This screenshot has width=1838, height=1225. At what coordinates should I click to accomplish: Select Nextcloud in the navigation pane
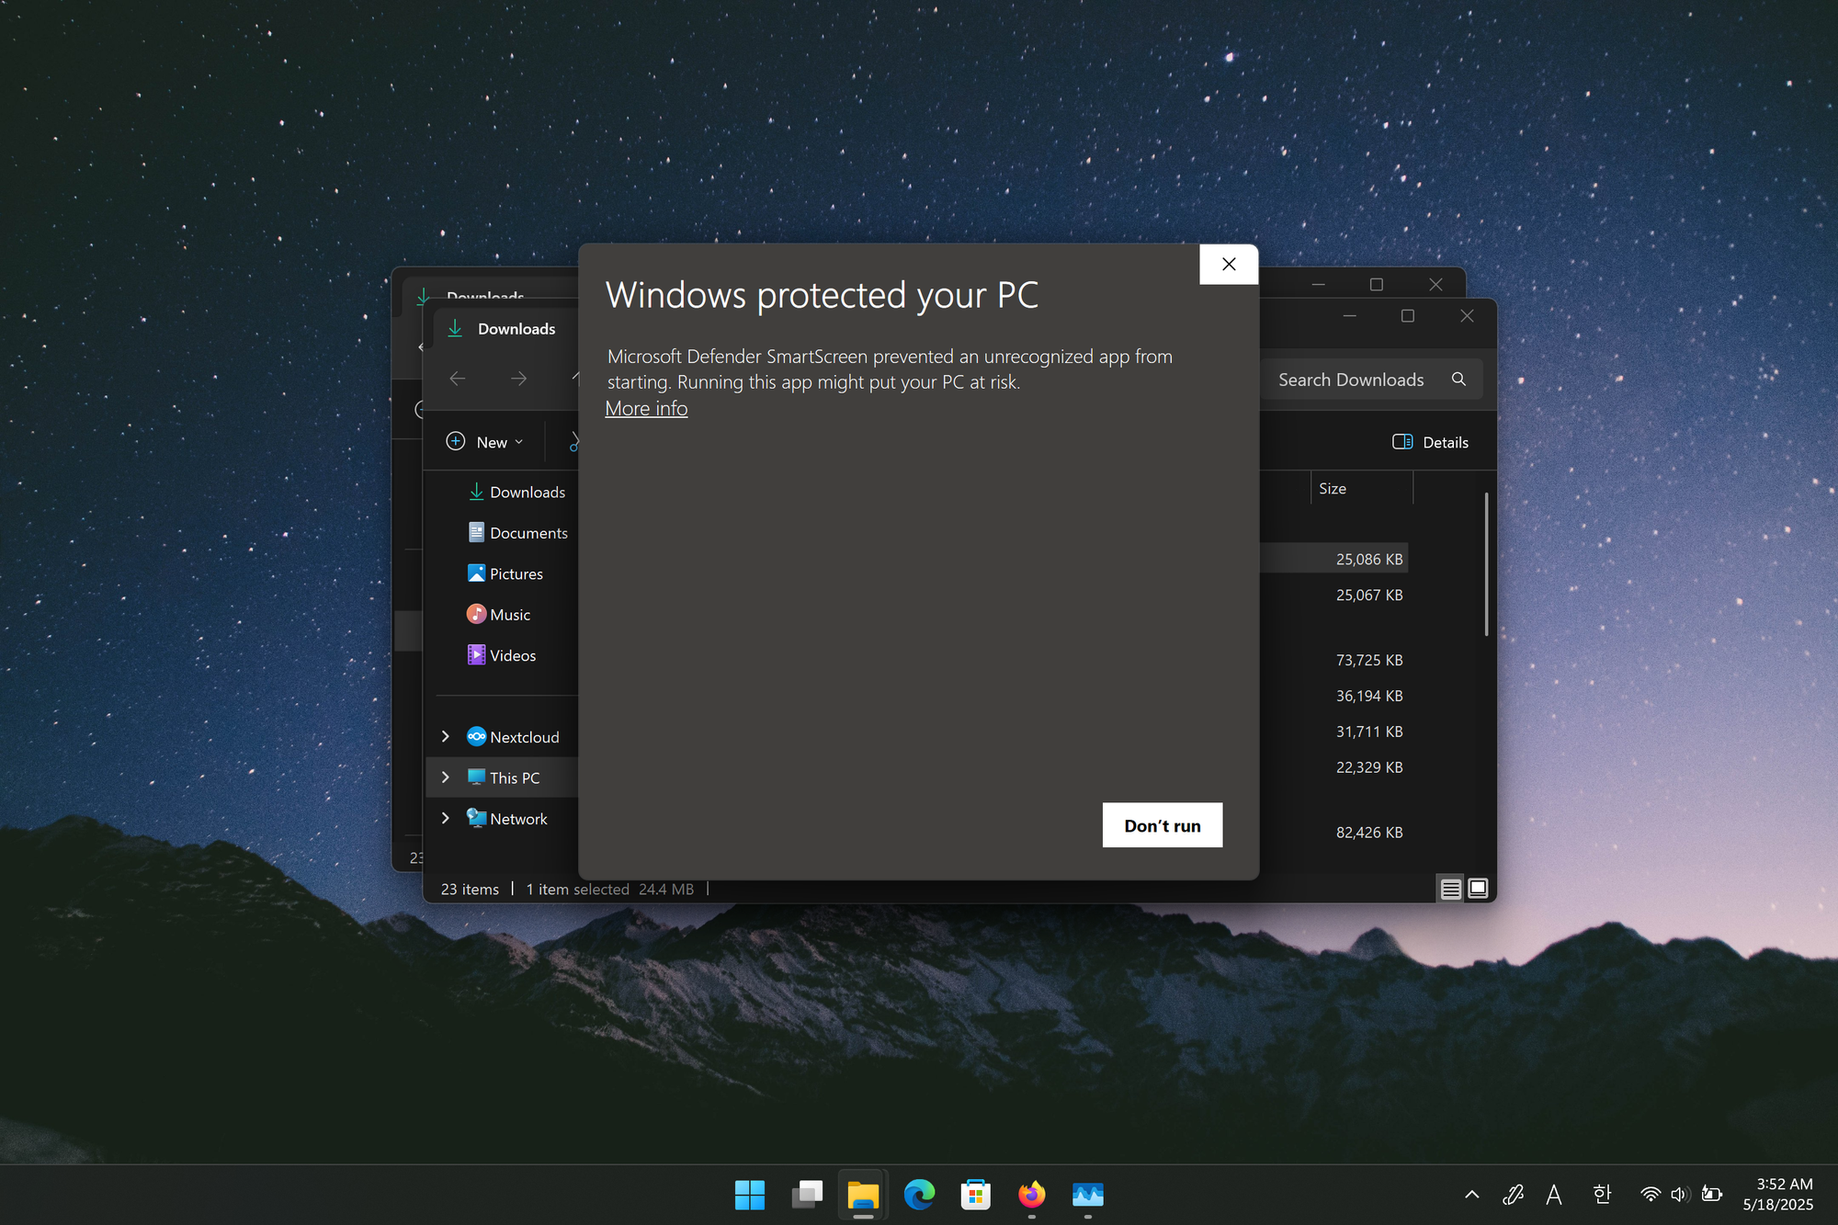click(513, 737)
